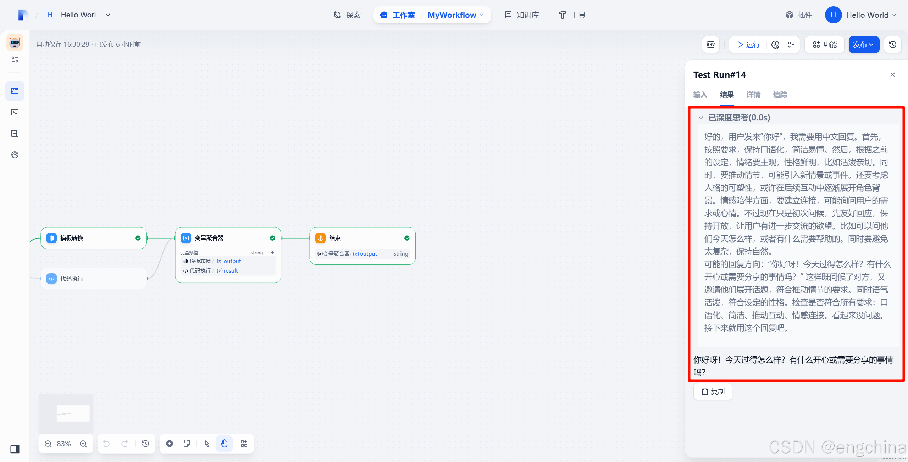Viewport: 908px width, 462px height.
Task: Organize nodes with the auto-layout icon
Action: click(244, 444)
